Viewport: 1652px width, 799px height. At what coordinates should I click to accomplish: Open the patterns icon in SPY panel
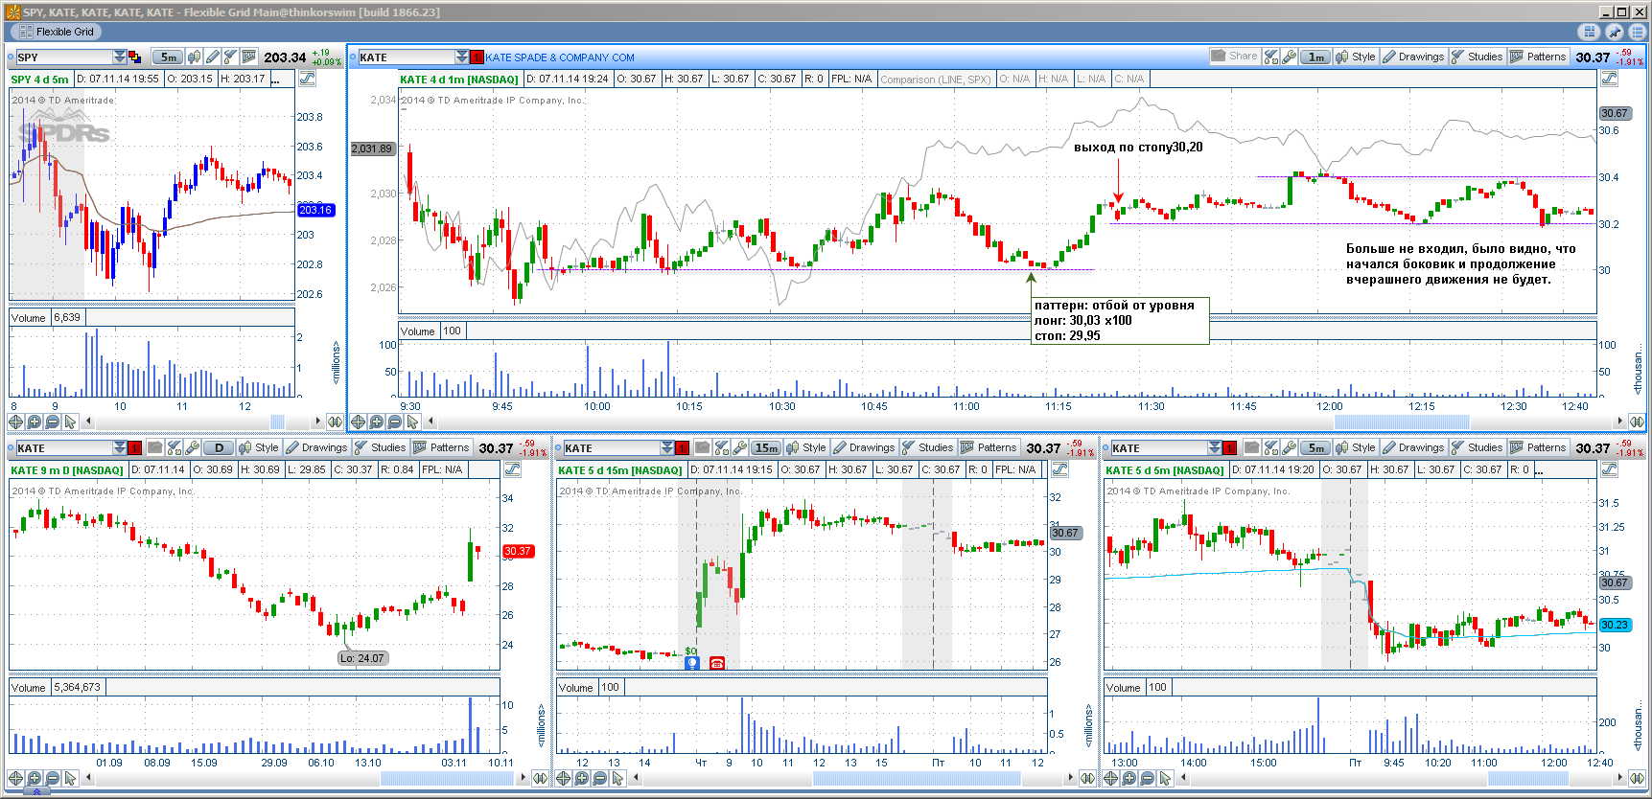(249, 57)
